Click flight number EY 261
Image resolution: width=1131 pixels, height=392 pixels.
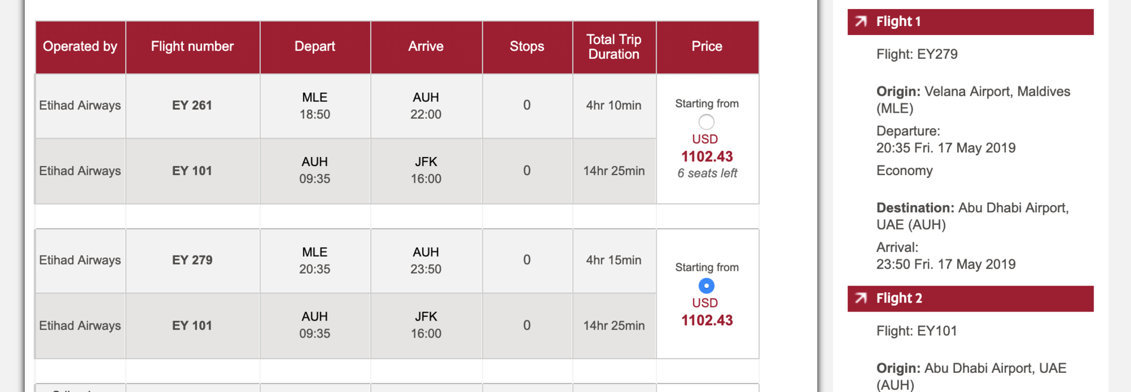(192, 105)
